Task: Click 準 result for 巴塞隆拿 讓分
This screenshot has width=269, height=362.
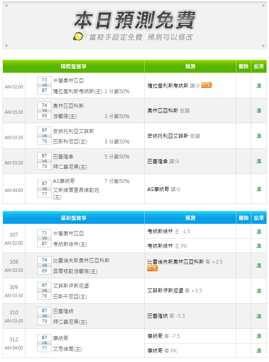Action: pyautogui.click(x=259, y=161)
